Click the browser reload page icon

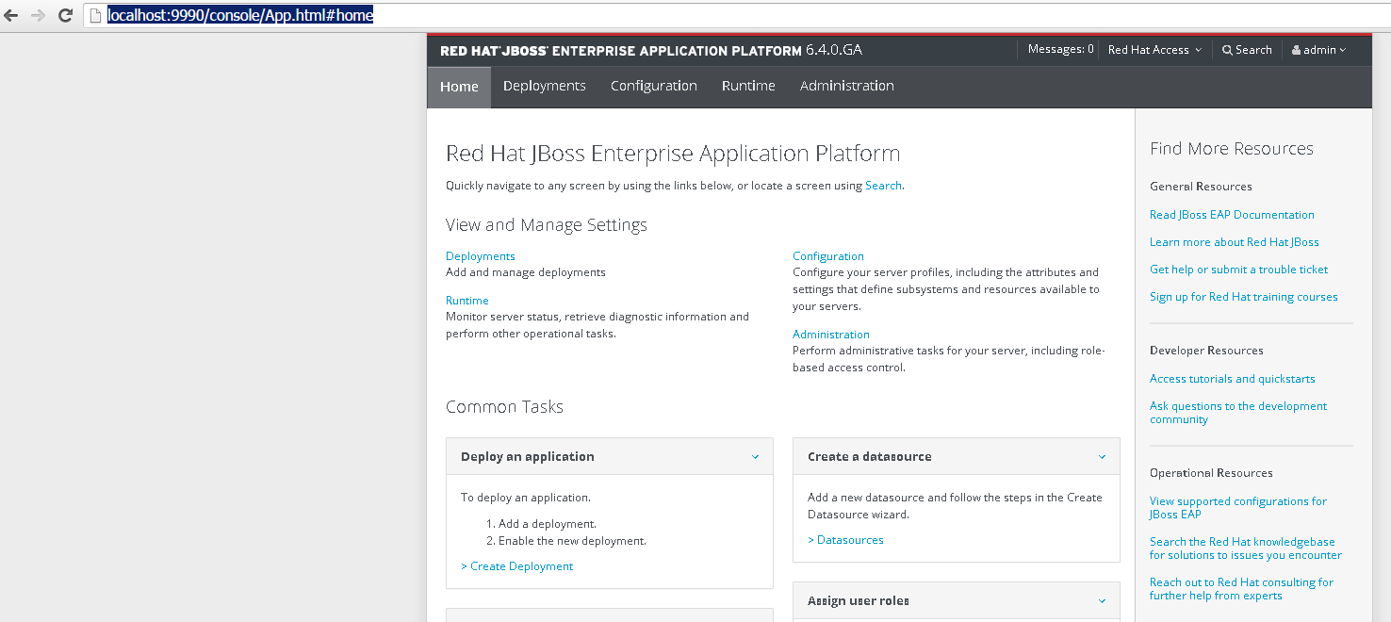pos(65,15)
